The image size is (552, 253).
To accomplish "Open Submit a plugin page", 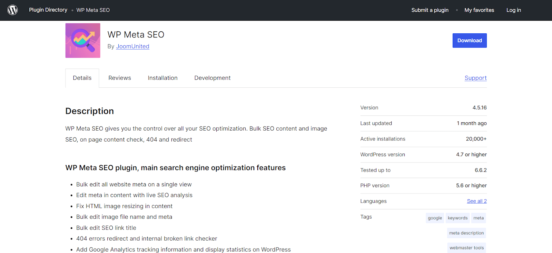I will (430, 10).
